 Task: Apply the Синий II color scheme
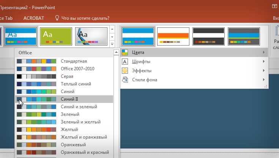64,99
